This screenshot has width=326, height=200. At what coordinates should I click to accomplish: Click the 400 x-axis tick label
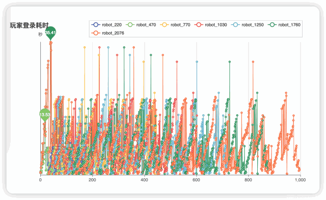[x=144, y=180]
